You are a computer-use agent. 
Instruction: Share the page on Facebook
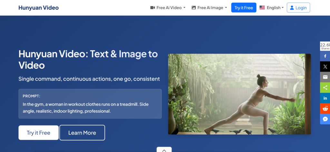(325, 56)
